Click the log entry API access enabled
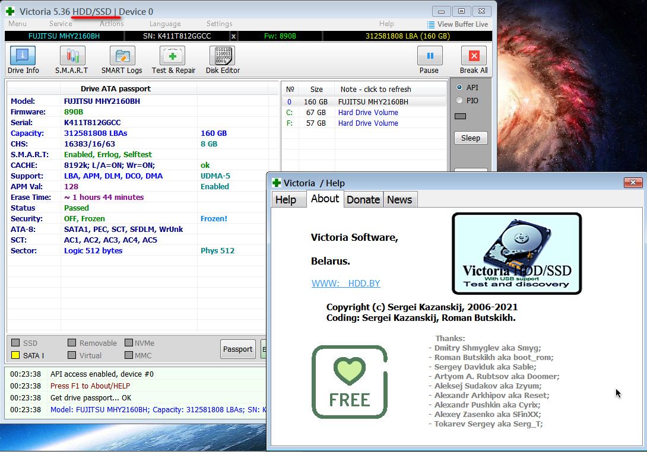 click(x=102, y=374)
